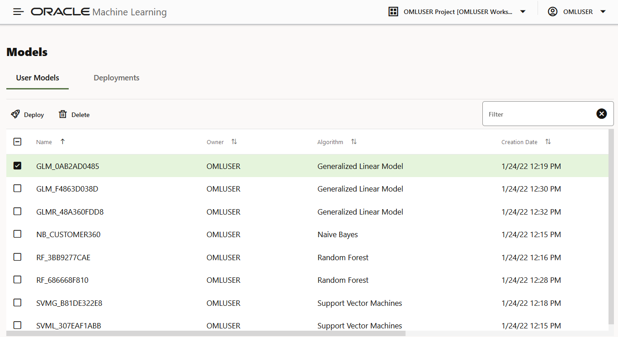618x337 pixels.
Task: Click Random Forest cell for RF_686668F810
Action: tap(343, 280)
